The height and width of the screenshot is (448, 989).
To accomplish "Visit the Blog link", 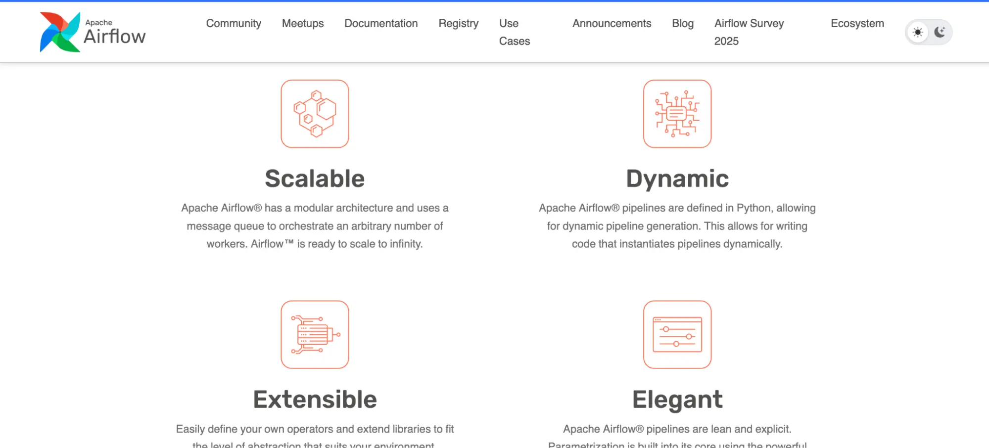I will (683, 23).
